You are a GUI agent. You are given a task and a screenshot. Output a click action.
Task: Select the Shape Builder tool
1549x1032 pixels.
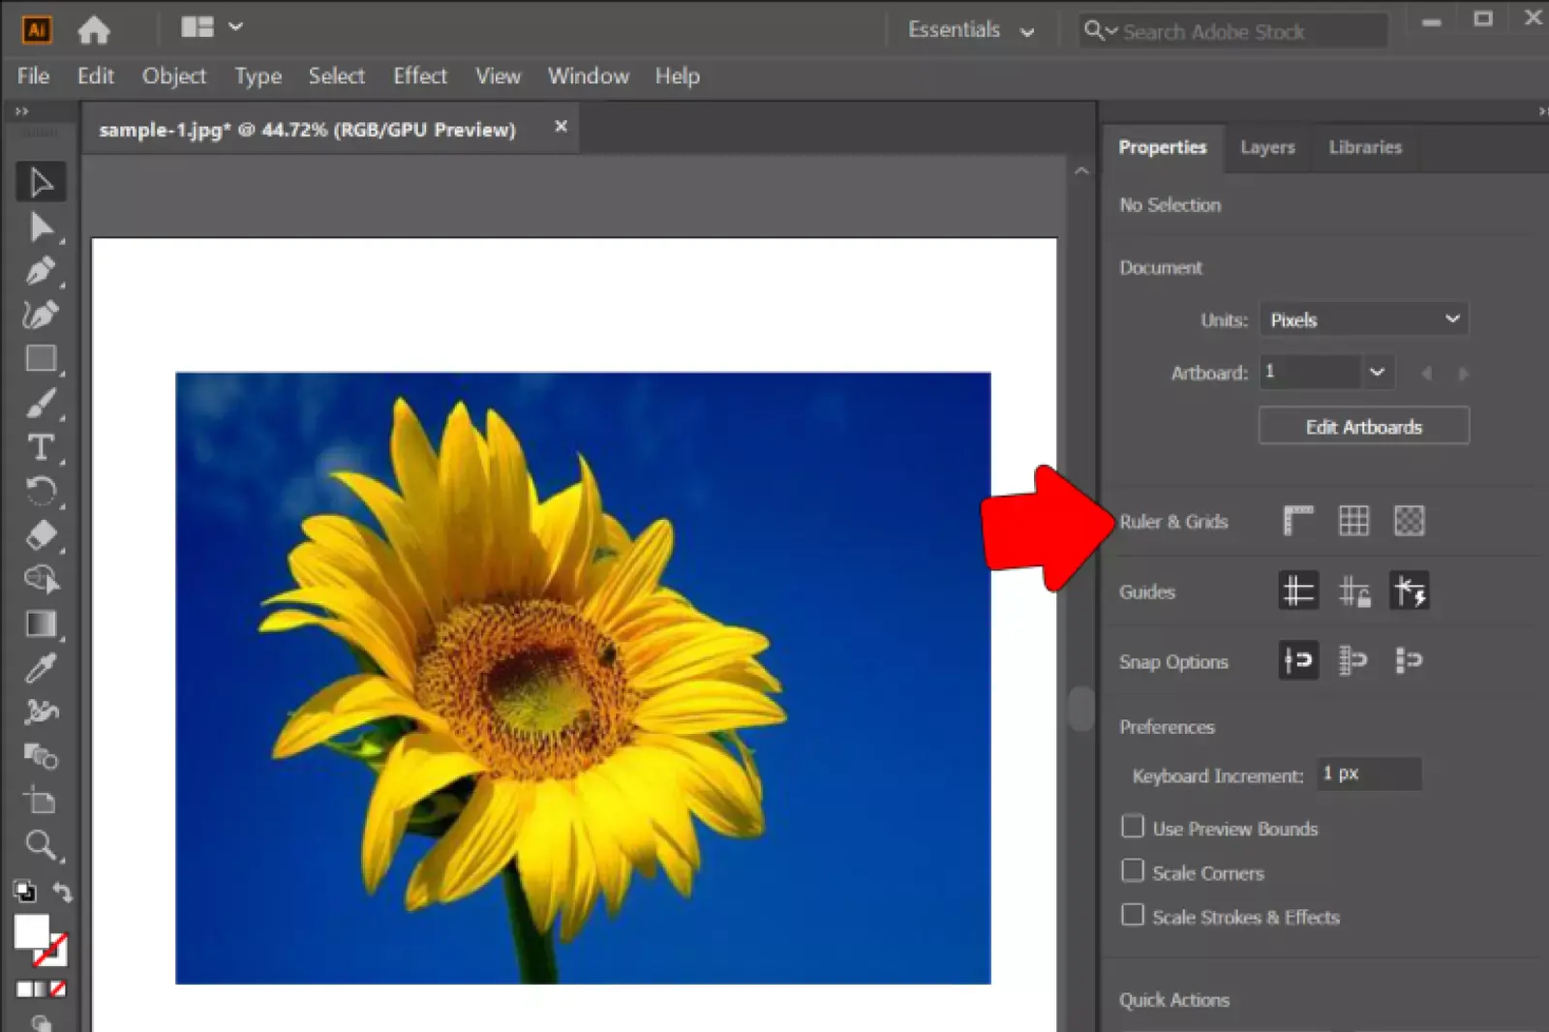pos(41,579)
